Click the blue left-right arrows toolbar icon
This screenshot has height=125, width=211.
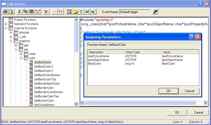pos(87,12)
